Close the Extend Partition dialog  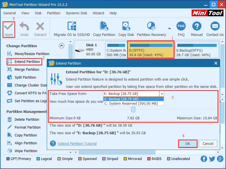pos(216,63)
